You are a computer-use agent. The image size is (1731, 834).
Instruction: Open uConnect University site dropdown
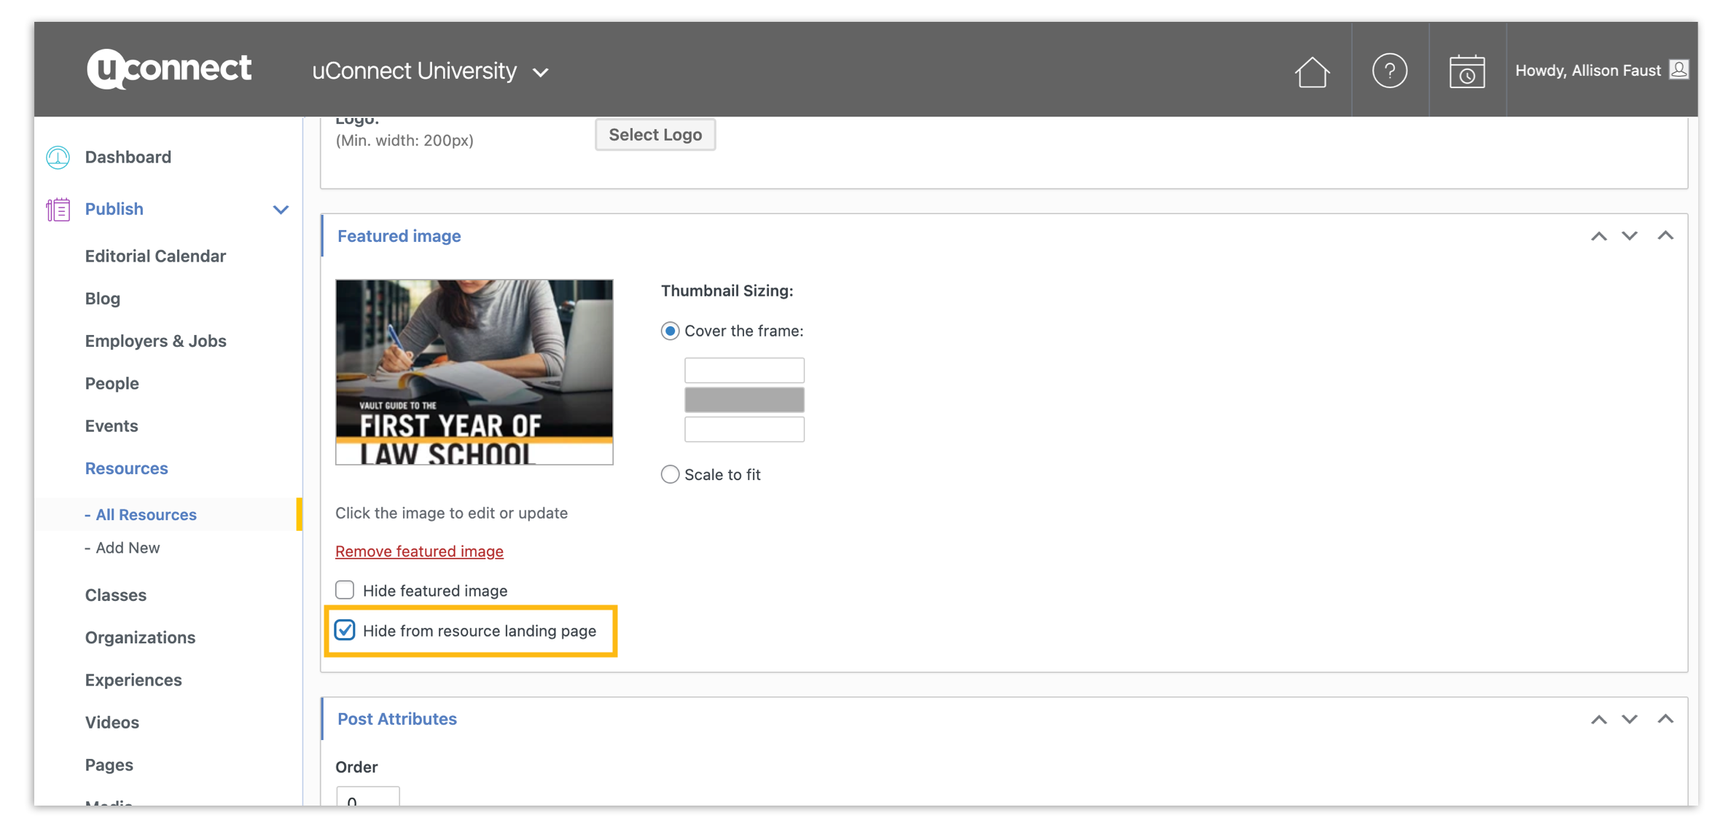[x=430, y=71]
